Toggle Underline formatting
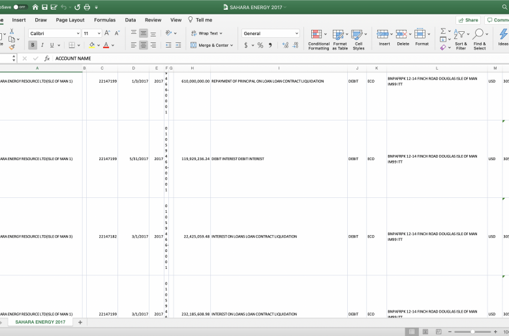 [x=52, y=45]
